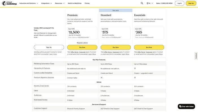Click the Services & Support heading
The image size is (198, 112).
pyautogui.click(x=99, y=104)
